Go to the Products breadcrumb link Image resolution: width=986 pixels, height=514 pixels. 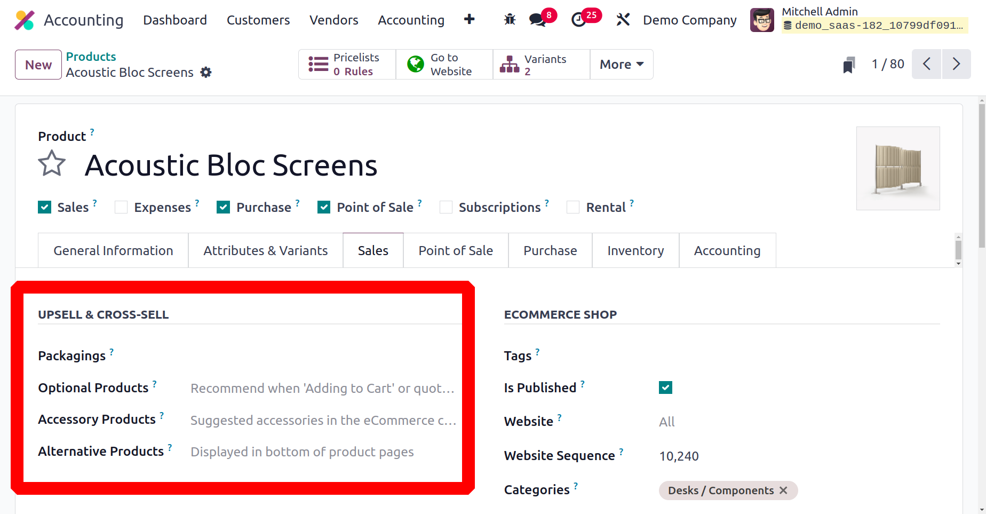(91, 57)
